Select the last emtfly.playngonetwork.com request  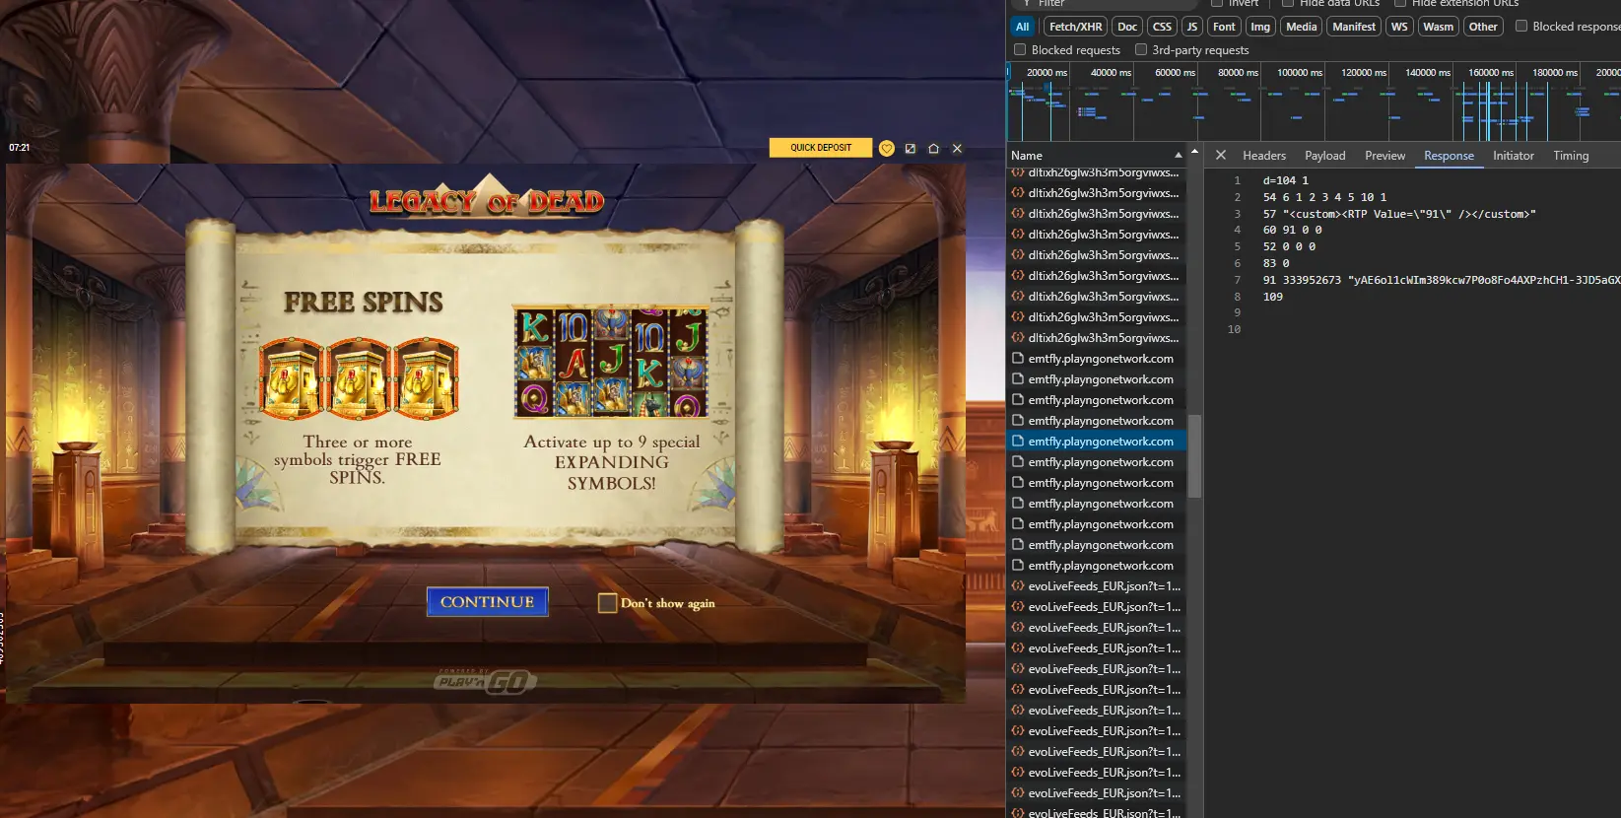(x=1097, y=566)
